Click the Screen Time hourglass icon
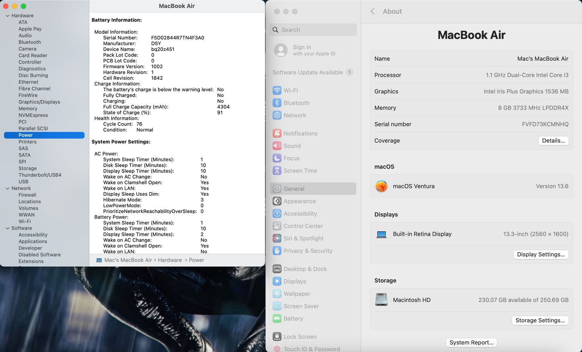Screen dimensions: 582x352 coord(277,171)
